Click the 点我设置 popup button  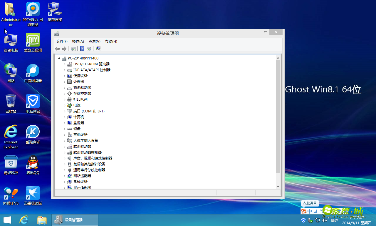tap(310, 203)
